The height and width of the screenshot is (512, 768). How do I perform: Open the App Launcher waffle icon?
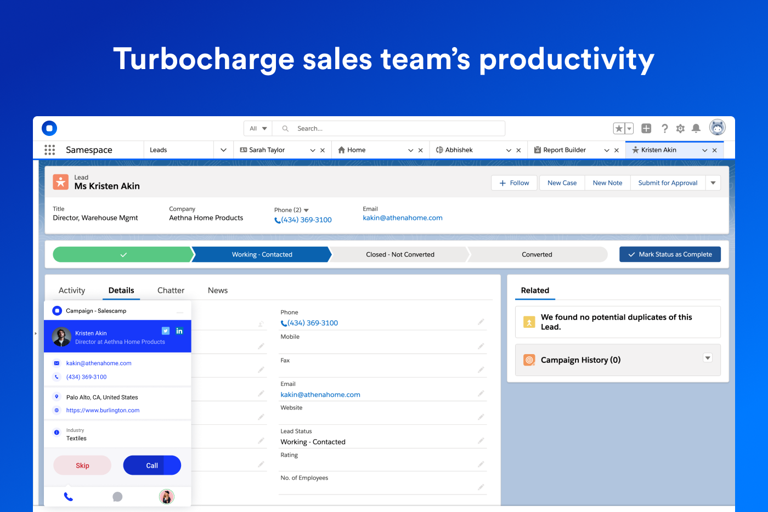tap(49, 149)
